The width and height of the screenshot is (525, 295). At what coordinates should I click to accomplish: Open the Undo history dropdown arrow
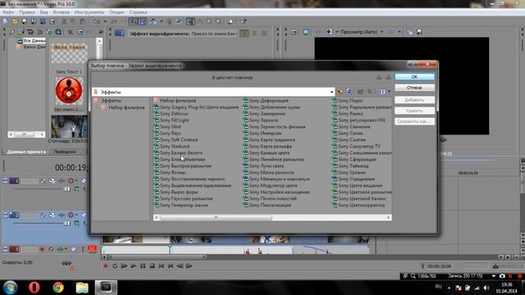[105, 22]
